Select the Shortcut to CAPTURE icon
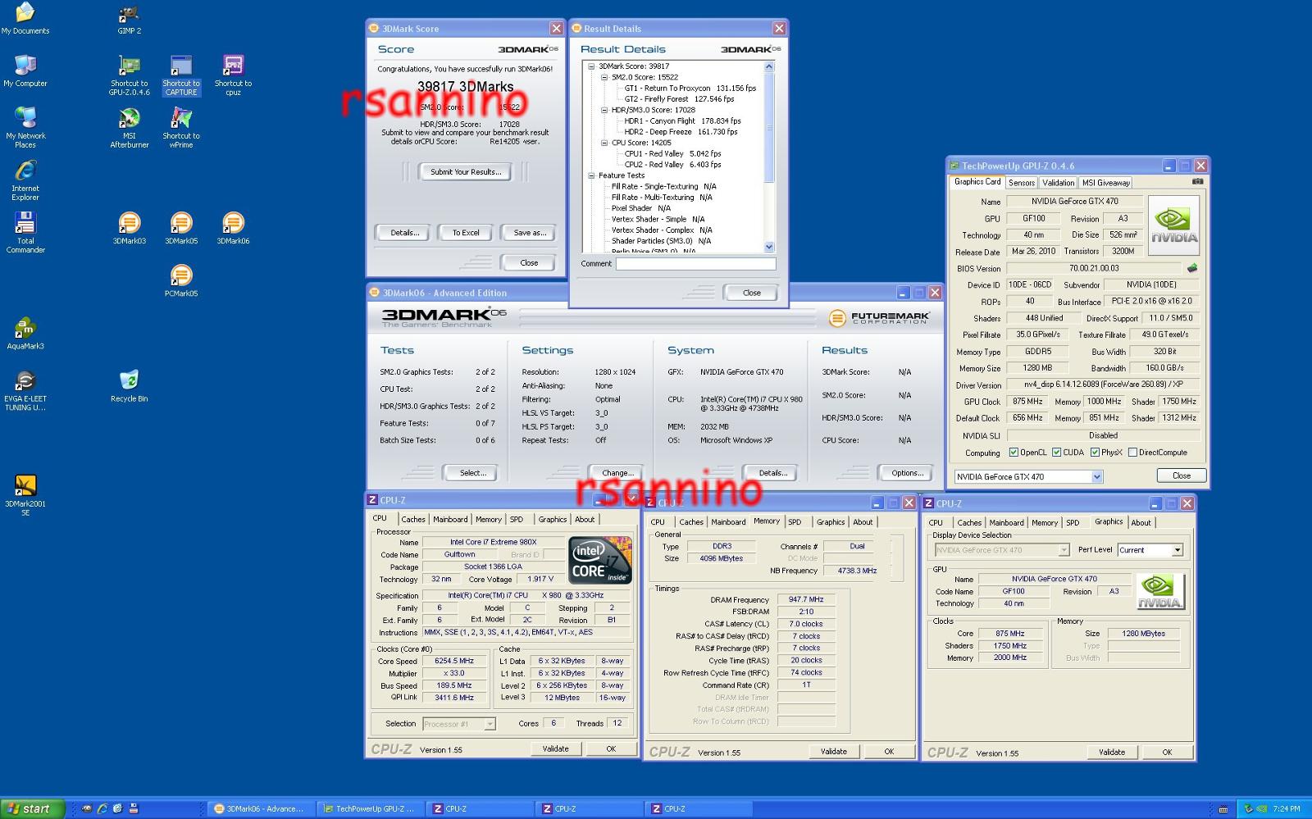Viewport: 1312px width, 819px height. pos(181,75)
